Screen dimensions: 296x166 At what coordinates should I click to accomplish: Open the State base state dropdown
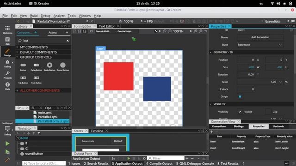[260, 45]
